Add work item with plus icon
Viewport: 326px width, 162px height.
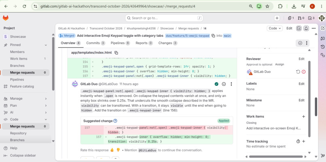tap(303, 116)
